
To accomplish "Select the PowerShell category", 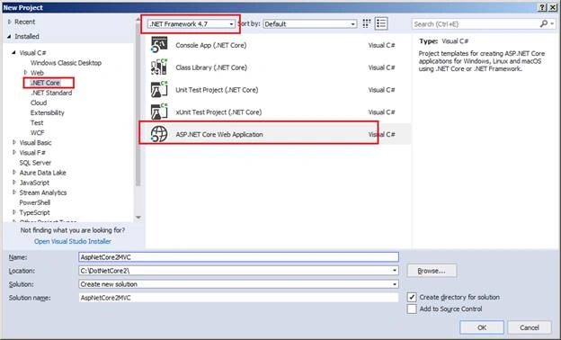I will pyautogui.click(x=35, y=202).
